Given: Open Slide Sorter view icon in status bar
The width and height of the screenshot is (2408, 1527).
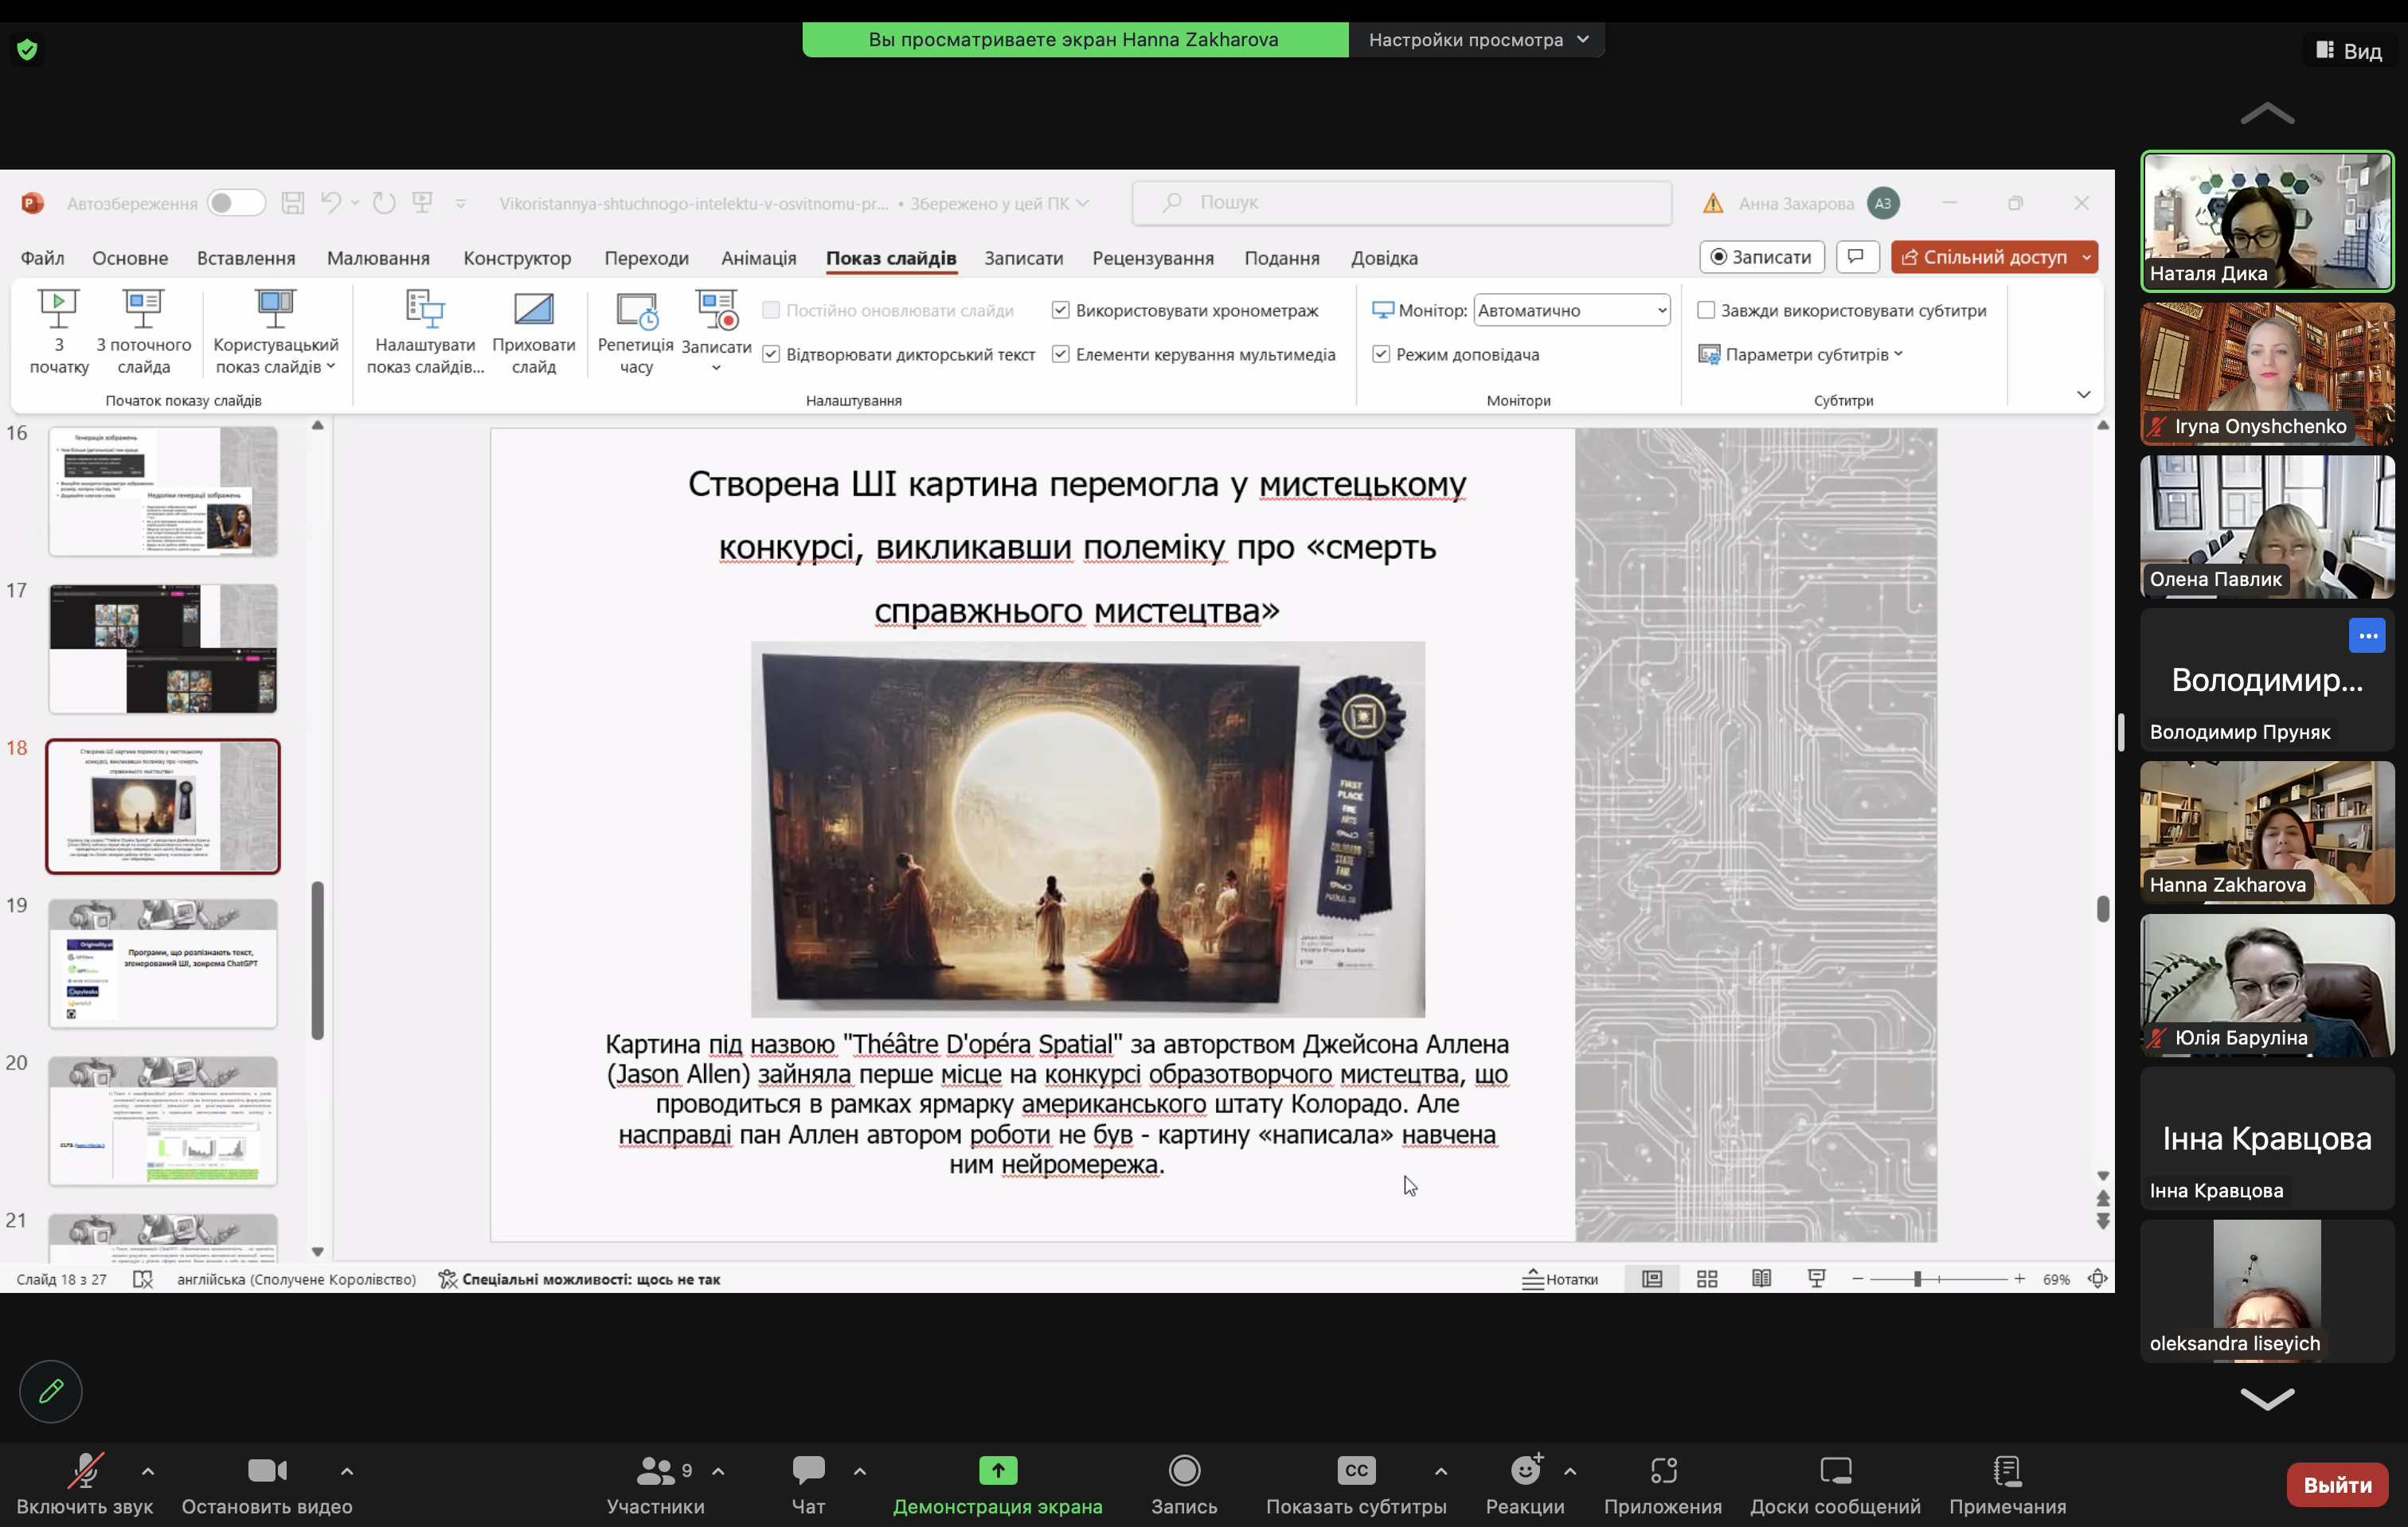Looking at the screenshot, I should (x=1707, y=1278).
